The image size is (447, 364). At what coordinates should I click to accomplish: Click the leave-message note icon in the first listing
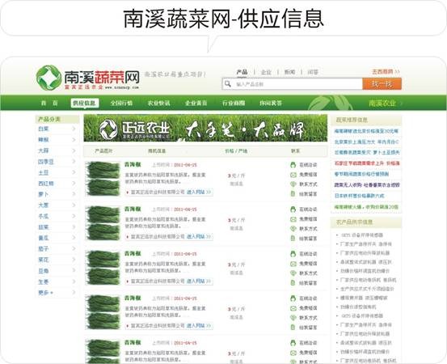click(293, 194)
